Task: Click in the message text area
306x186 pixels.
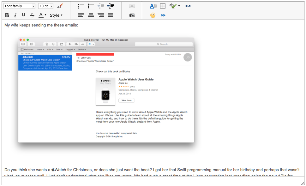Action: click(153, 98)
